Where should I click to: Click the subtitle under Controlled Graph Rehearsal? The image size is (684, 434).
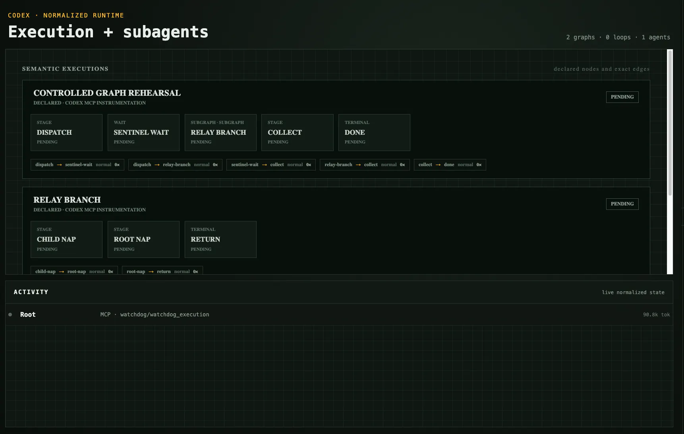[x=89, y=103]
